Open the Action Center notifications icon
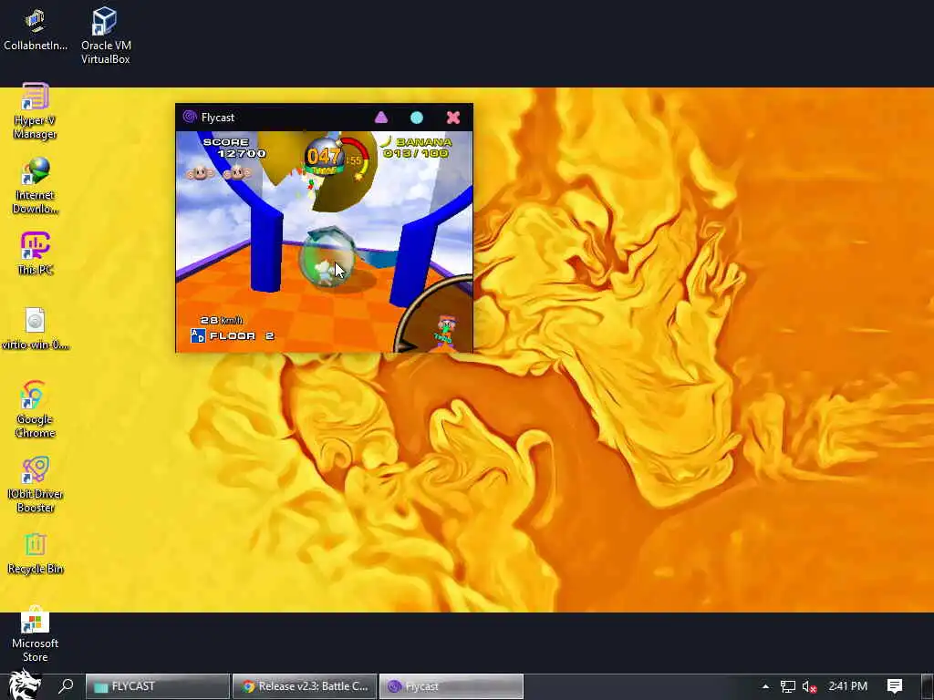This screenshot has height=700, width=934. point(895,686)
